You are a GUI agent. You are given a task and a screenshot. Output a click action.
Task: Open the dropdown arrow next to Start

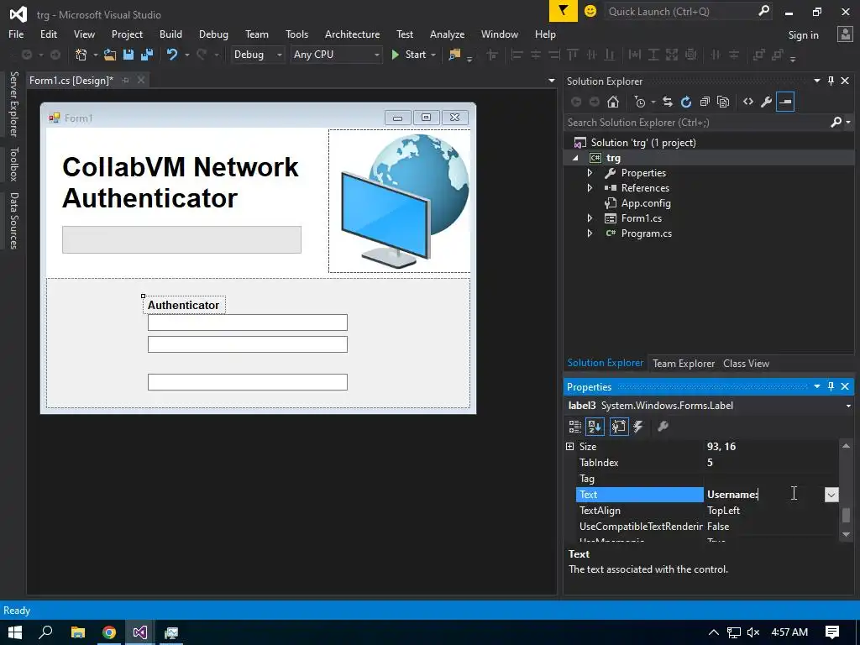tap(433, 55)
